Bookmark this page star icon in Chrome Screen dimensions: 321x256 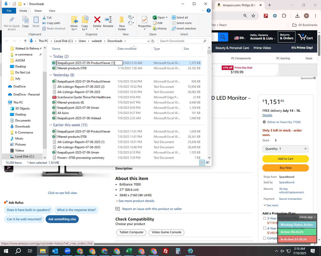[253, 16]
